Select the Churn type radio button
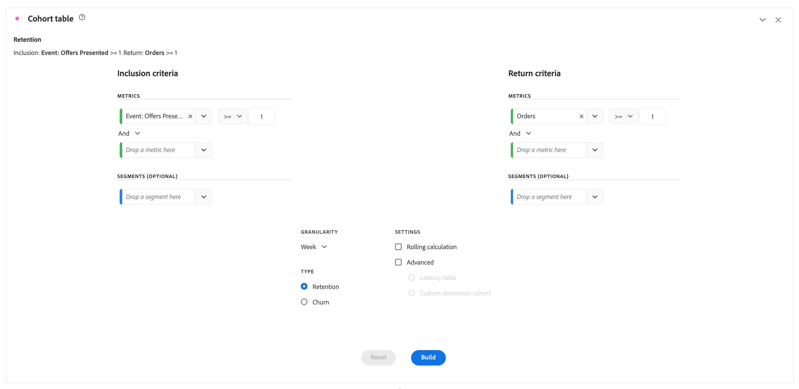Screen dimensions: 799x389 click(x=304, y=302)
